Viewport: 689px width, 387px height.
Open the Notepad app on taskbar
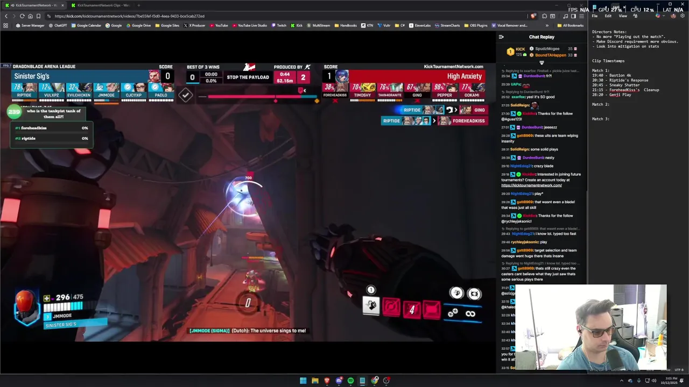(362, 381)
